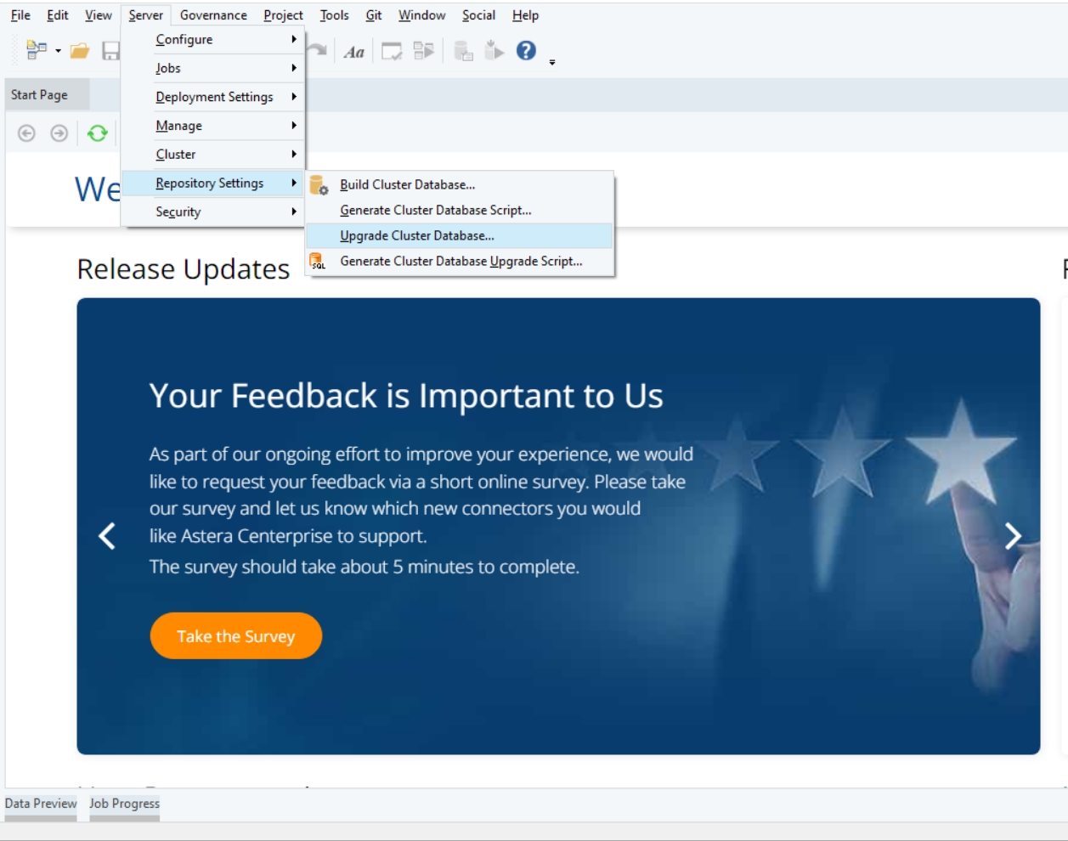Choose Generate Cluster Database Upgrade Script...

(x=460, y=261)
